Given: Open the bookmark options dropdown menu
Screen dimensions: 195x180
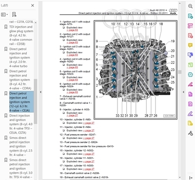Looking at the screenshot, I should point(4,15).
